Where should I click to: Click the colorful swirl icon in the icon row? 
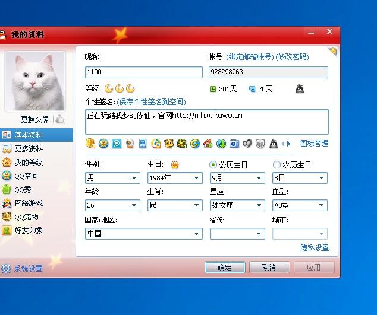click(x=156, y=144)
